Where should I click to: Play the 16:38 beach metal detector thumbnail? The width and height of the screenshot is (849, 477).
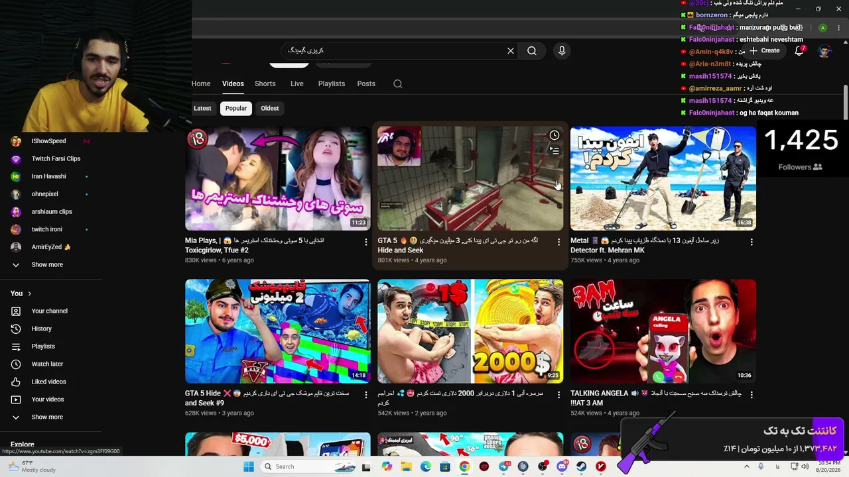(663, 178)
